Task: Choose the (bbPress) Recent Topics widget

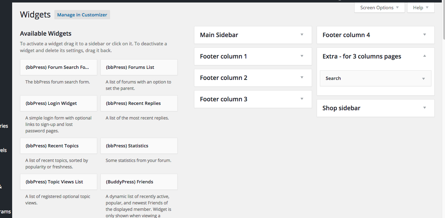Action: [59, 146]
